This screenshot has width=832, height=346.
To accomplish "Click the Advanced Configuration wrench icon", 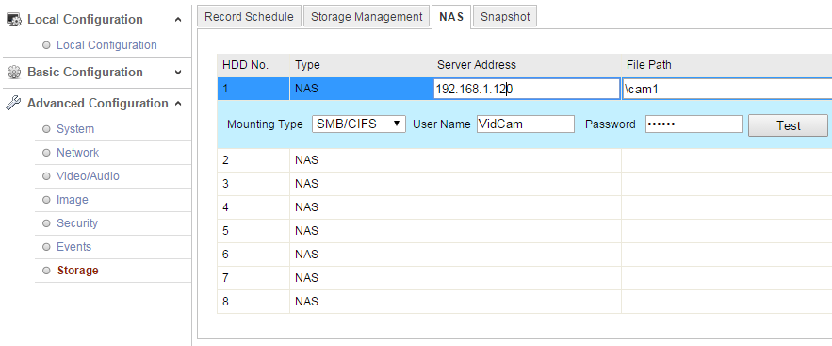I will [13, 103].
